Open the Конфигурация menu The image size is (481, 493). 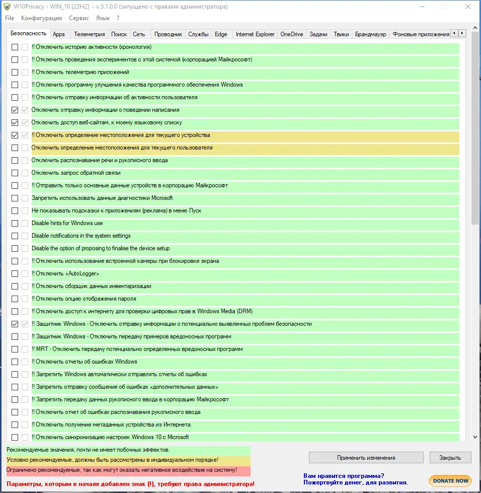pyautogui.click(x=41, y=18)
